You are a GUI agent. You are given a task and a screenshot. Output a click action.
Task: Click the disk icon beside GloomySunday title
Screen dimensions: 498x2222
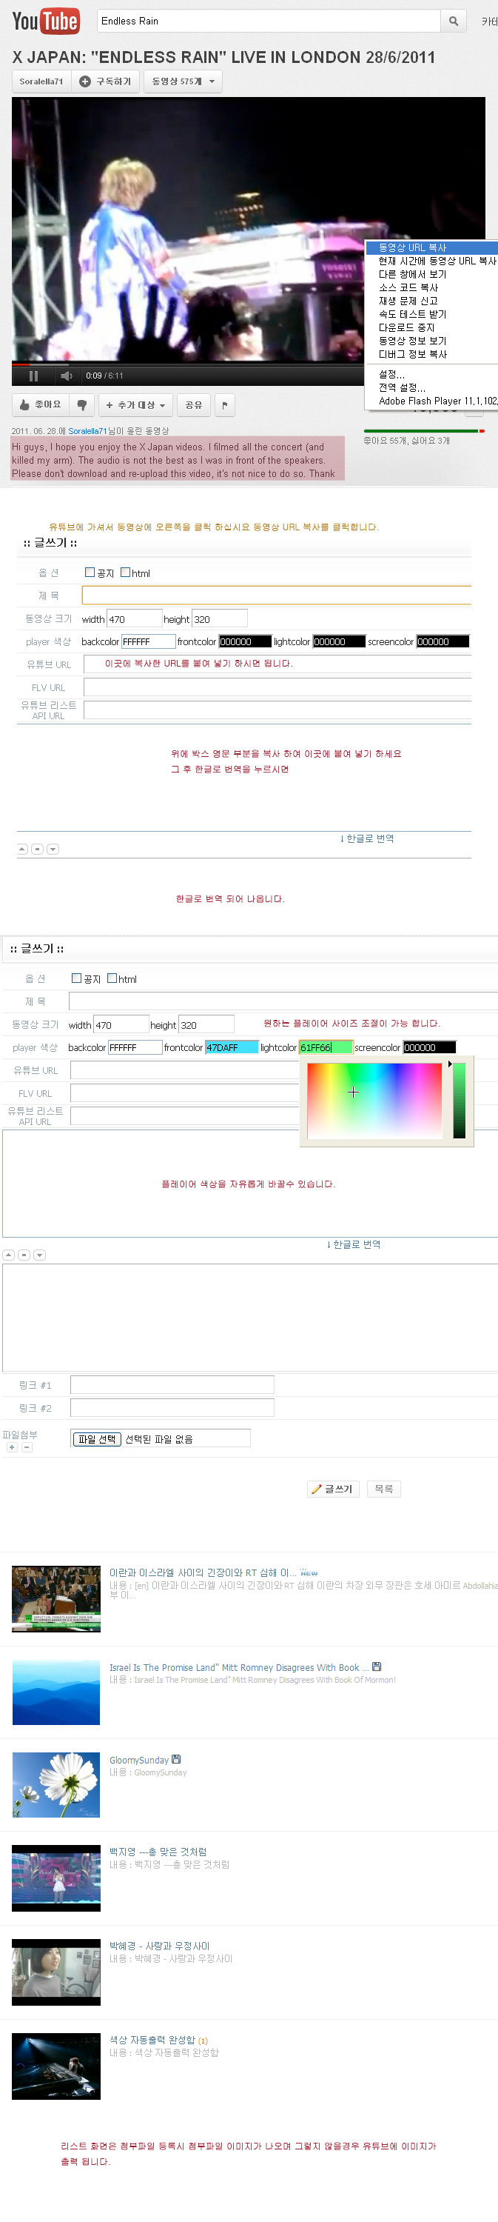[177, 1759]
